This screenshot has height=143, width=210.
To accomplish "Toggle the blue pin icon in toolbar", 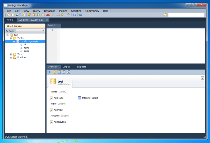I will pyautogui.click(x=80, y=15).
